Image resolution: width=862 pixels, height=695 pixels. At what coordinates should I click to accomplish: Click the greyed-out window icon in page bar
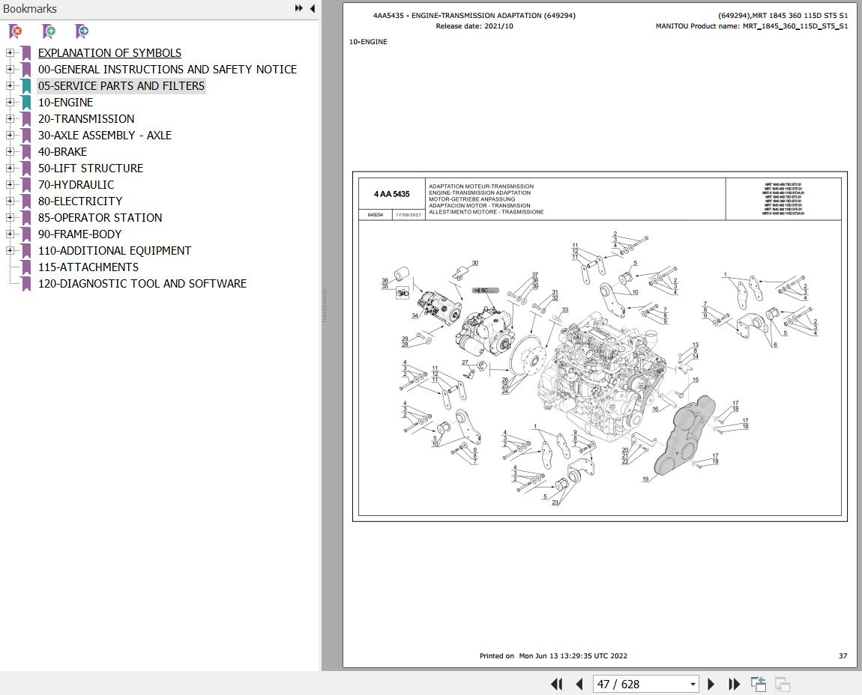click(783, 684)
